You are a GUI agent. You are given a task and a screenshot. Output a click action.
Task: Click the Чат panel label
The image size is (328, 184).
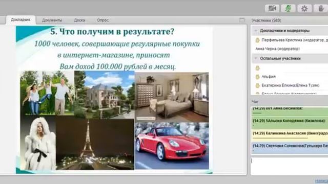pyautogui.click(x=255, y=102)
